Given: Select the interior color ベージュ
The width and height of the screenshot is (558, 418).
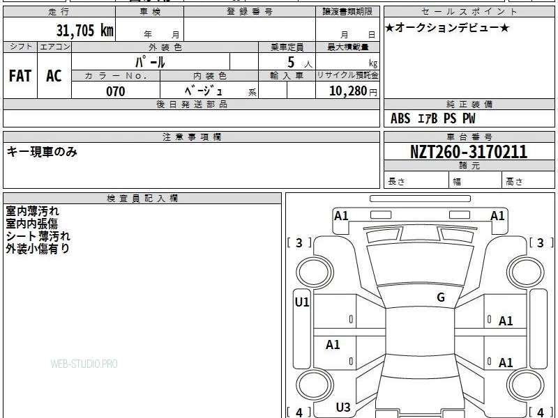Looking at the screenshot, I should [204, 91].
